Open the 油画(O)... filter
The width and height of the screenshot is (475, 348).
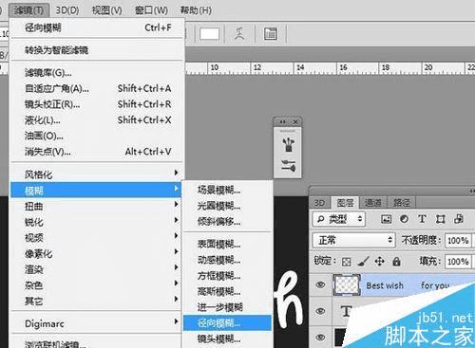(97, 136)
